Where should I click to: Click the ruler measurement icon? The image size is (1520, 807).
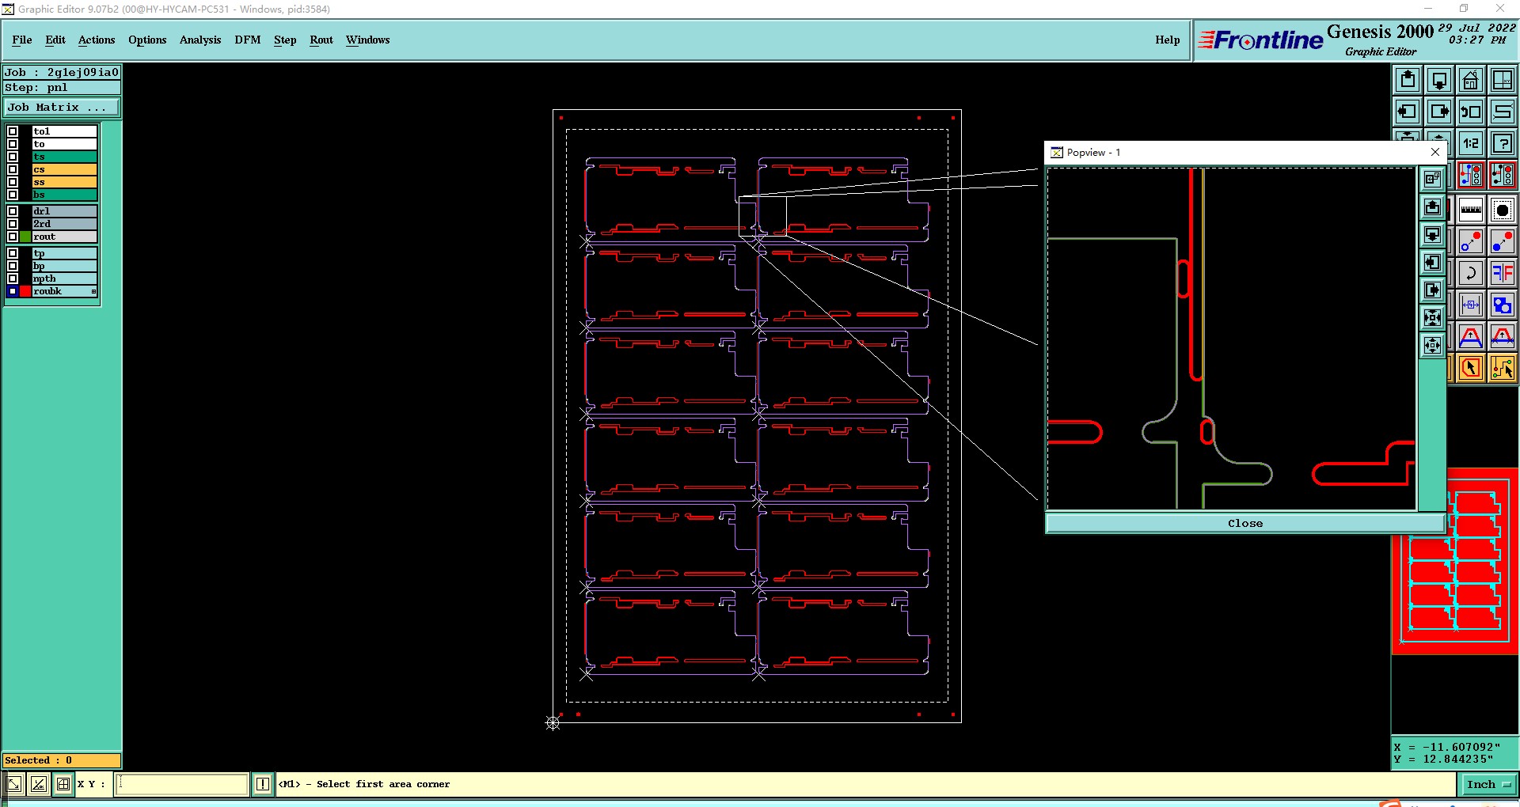pos(1471,210)
